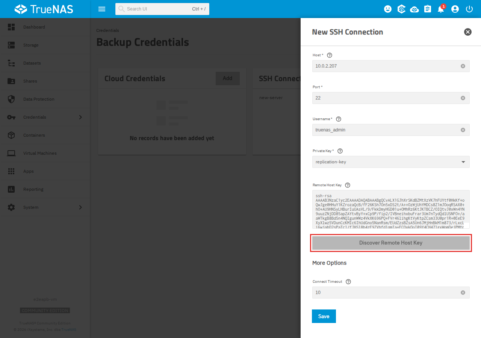Image resolution: width=481 pixels, height=338 pixels.
Task: Open the TrueNAS Connect cloud icon
Action: click(x=414, y=9)
